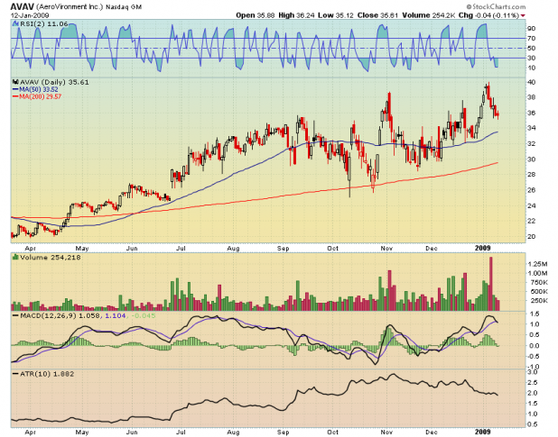Click the tallest volume bar in January 2009

[491, 284]
